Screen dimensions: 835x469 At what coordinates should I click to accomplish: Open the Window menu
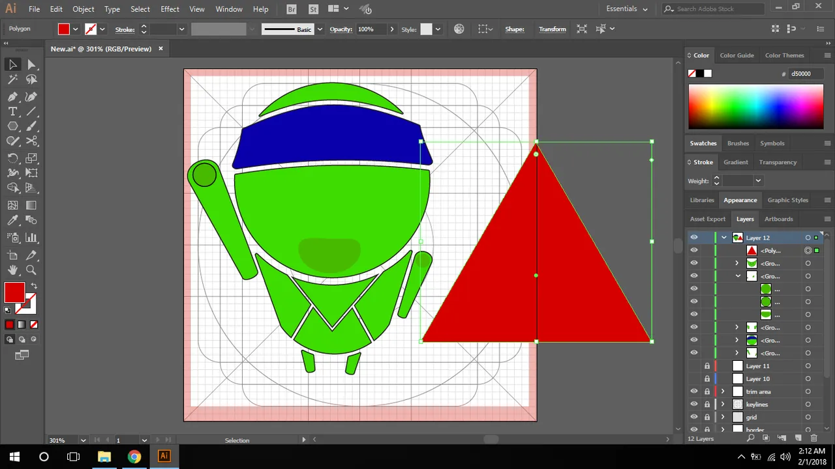229,9
